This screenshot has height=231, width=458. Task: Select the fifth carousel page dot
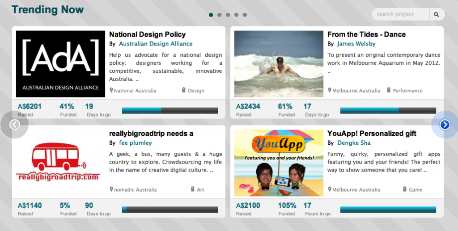(245, 15)
